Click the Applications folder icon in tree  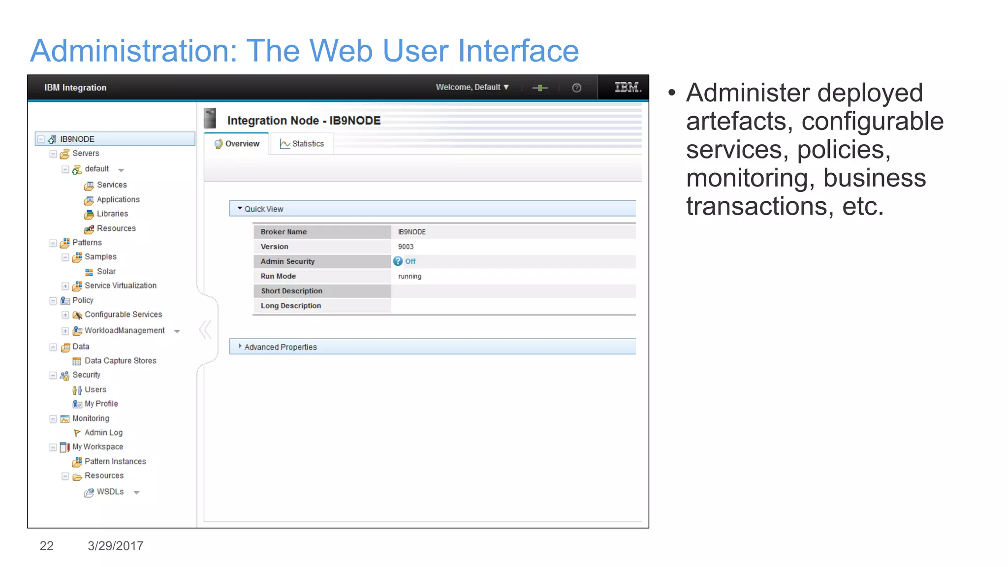coord(89,200)
